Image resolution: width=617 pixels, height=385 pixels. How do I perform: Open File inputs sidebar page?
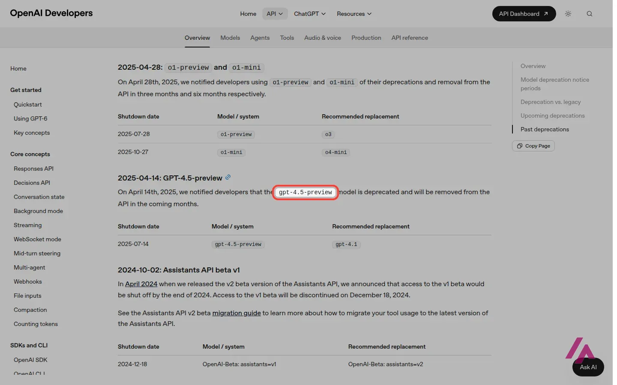point(27,296)
